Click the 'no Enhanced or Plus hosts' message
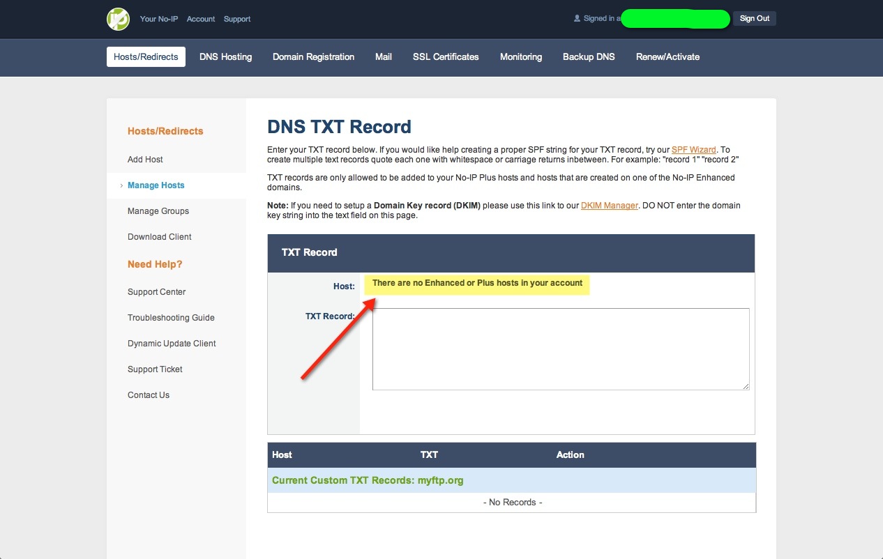The width and height of the screenshot is (883, 559). coord(477,284)
